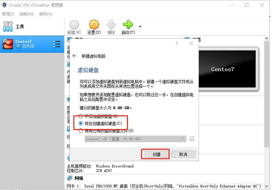Viewport: 272px width, 190px height.
Task: Maximize the VirtualBox manager window
Action: 247,5
